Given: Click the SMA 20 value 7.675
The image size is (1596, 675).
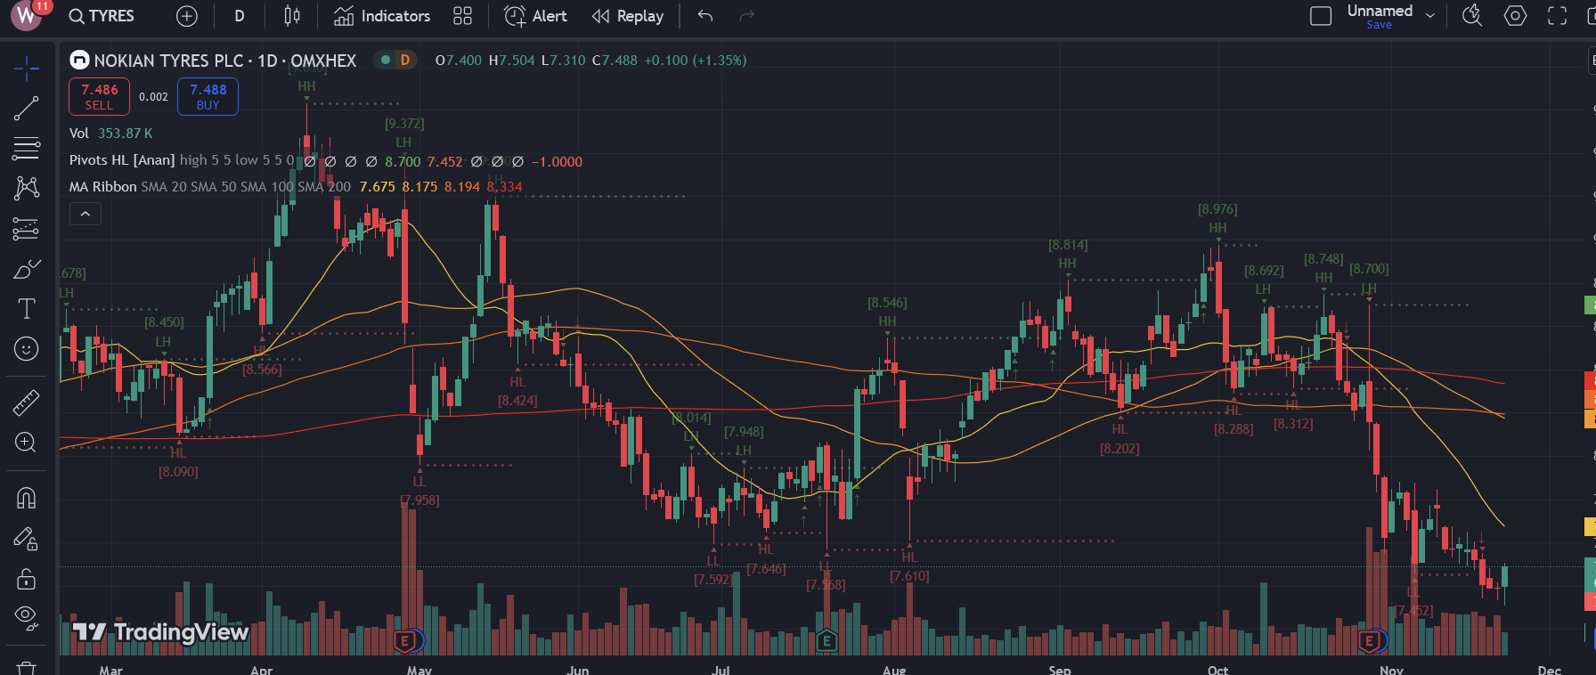Looking at the screenshot, I should point(377,187).
